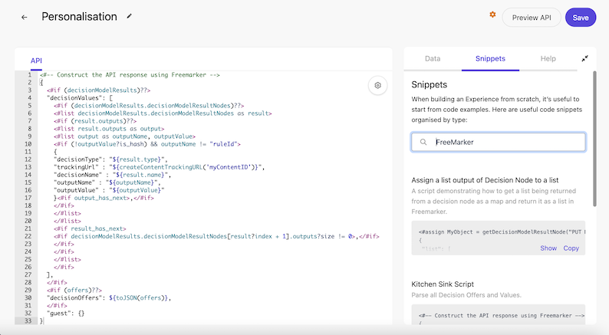
Task: Select the API editor tab
Action: point(36,61)
